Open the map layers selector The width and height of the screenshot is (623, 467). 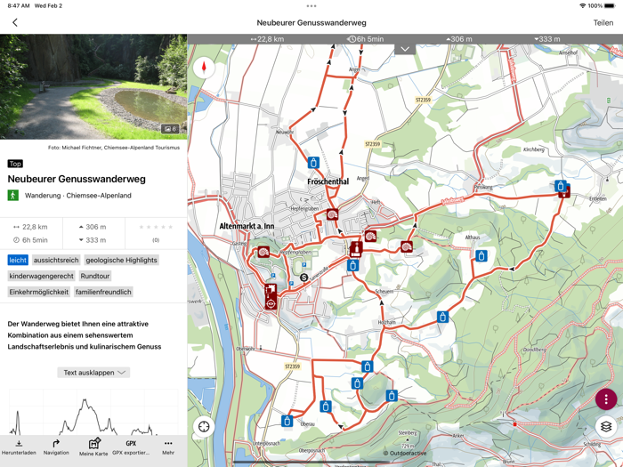(606, 427)
